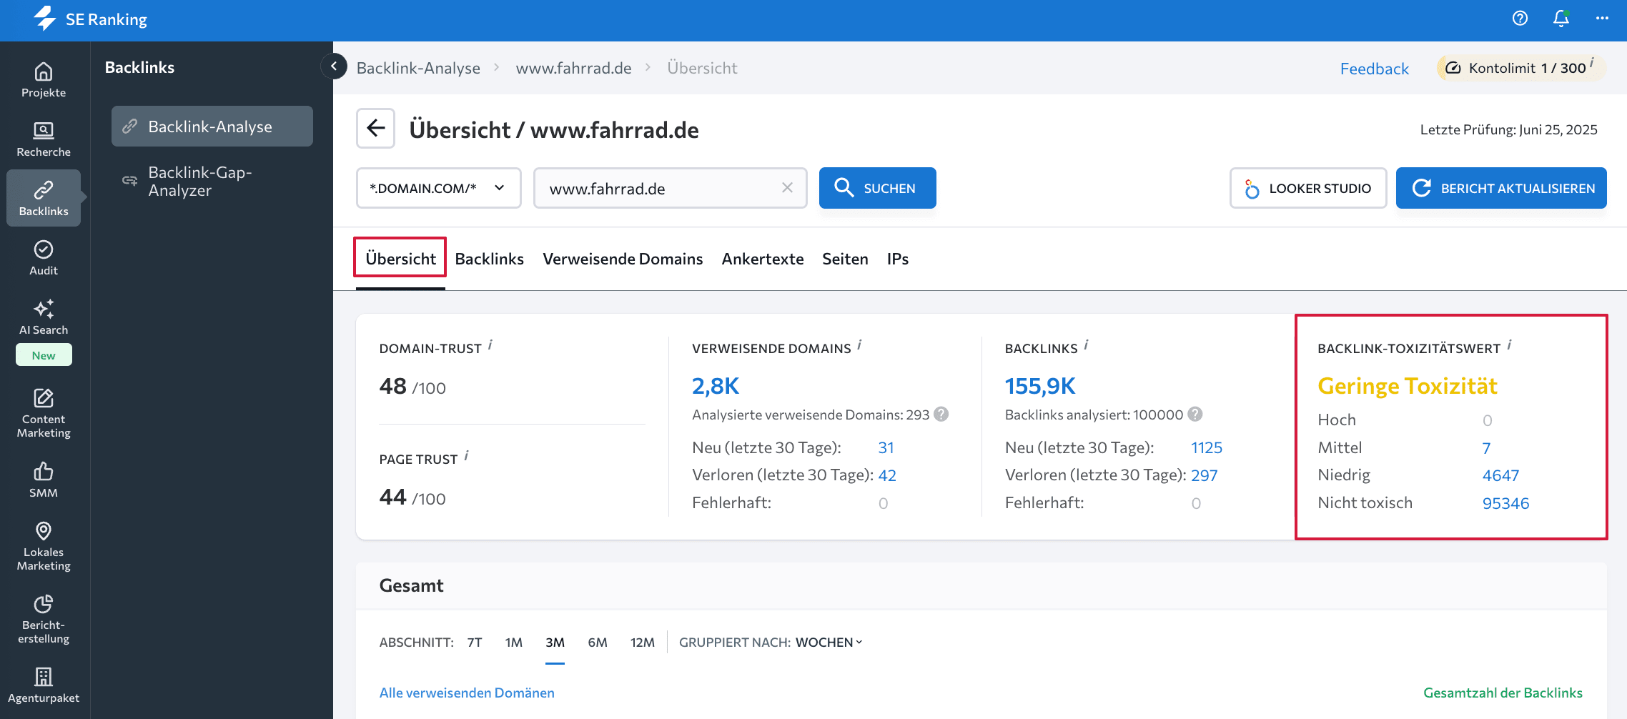This screenshot has width=1627, height=719.
Task: Open the *.DOMAIN.COM/* scope dropdown
Action: [x=439, y=188]
